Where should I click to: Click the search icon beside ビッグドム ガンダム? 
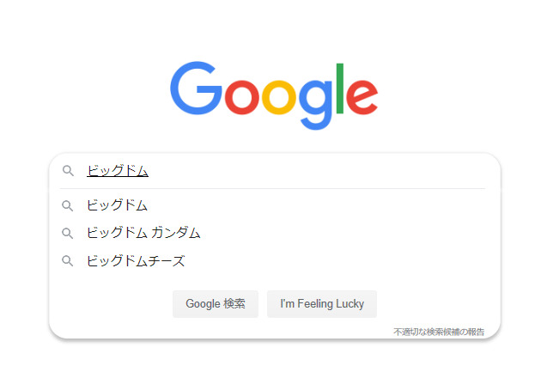click(x=68, y=233)
